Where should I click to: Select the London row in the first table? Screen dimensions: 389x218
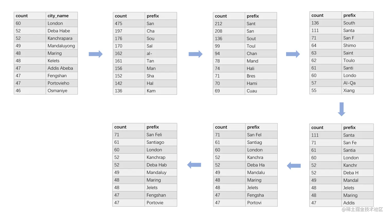point(46,23)
